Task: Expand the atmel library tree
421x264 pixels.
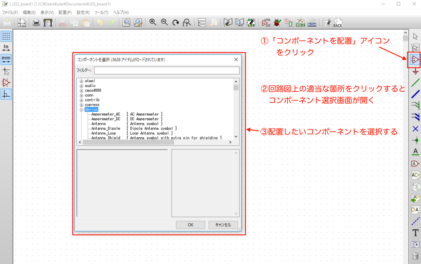Action: 81,81
